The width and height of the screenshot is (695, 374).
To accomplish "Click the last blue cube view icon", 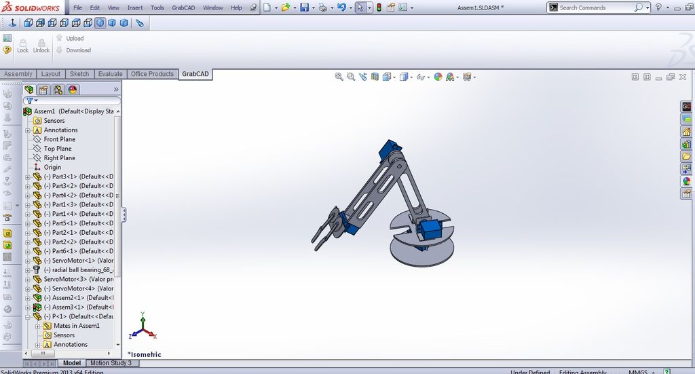I will [x=124, y=23].
